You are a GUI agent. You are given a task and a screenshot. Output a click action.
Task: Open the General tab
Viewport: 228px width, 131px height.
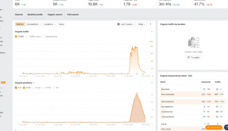19,15
